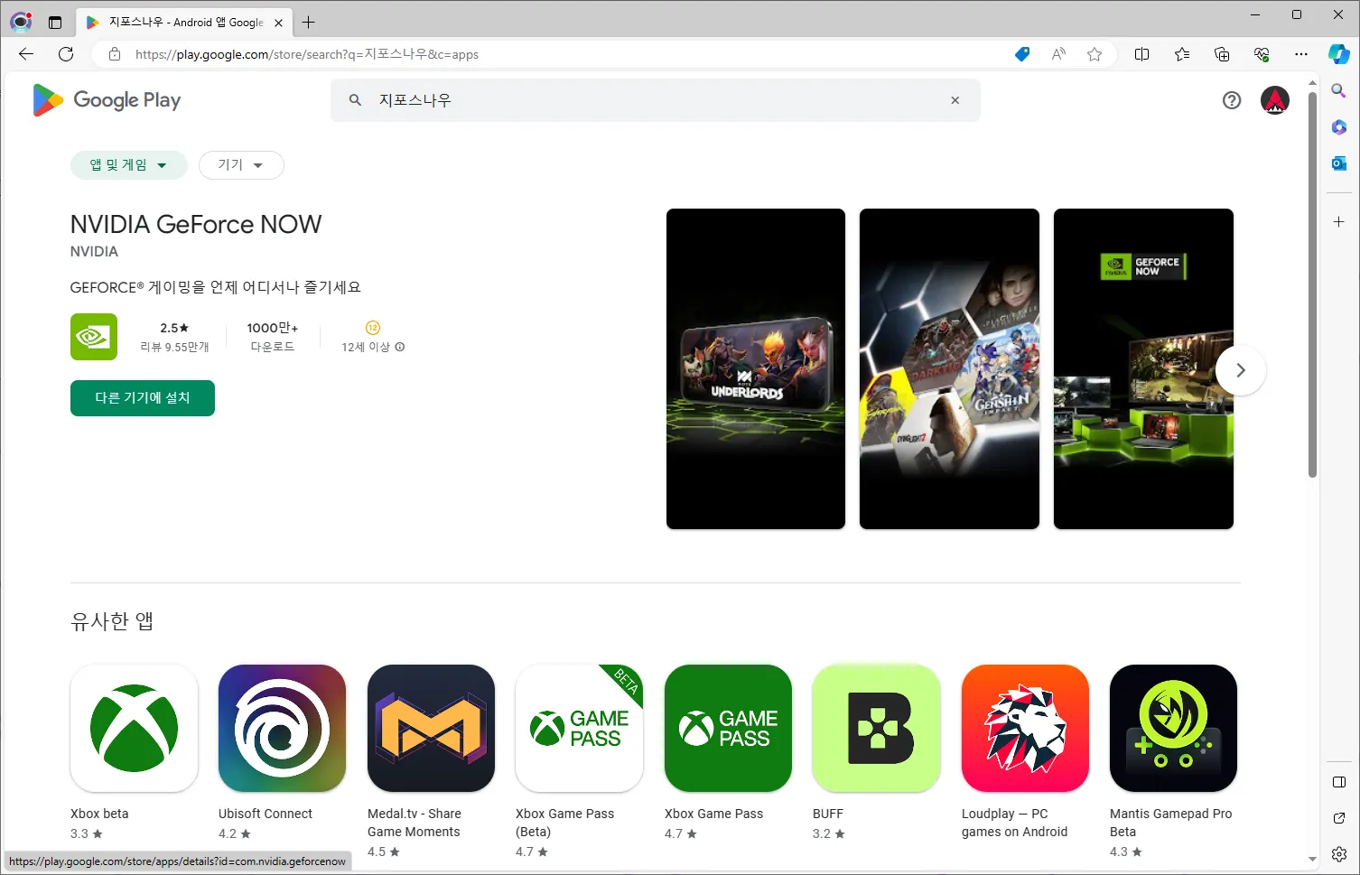Open the favorites list
Viewport: 1360px width, 875px height.
click(x=1182, y=54)
